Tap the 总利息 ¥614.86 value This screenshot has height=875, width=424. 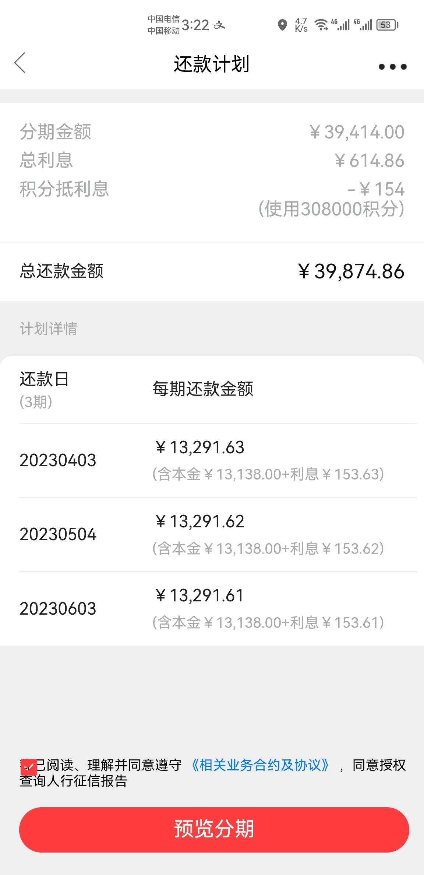click(370, 161)
